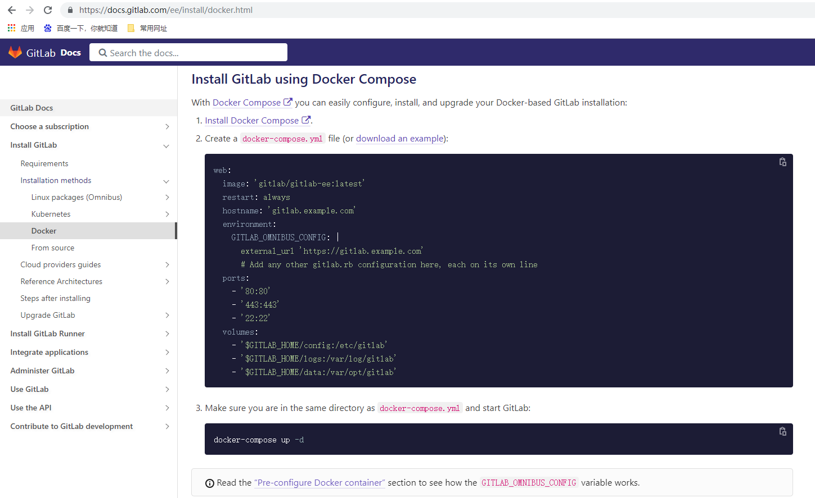
Task: Expand Choose a subscription chevron
Action: coord(167,127)
